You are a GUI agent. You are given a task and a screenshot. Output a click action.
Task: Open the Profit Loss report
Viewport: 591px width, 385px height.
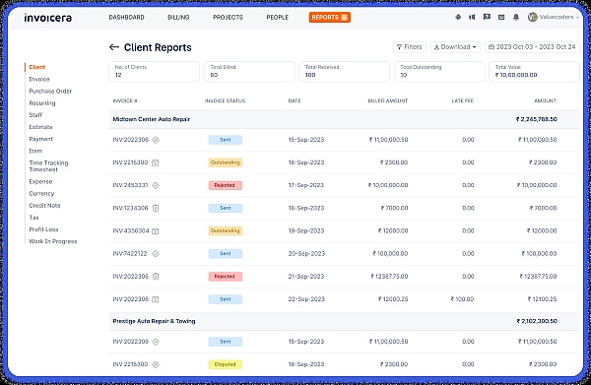click(x=43, y=229)
